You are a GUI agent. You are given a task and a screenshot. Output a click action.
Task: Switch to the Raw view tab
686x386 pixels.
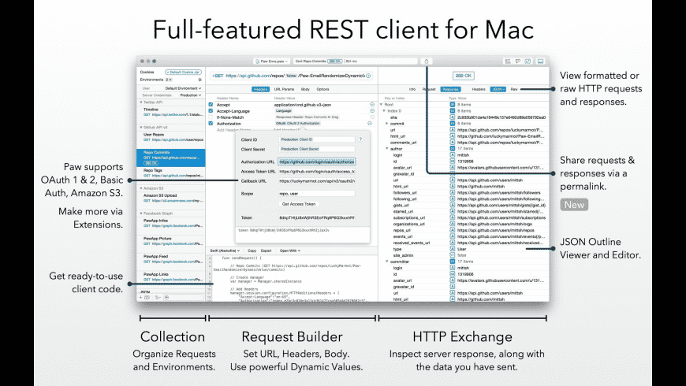click(514, 89)
